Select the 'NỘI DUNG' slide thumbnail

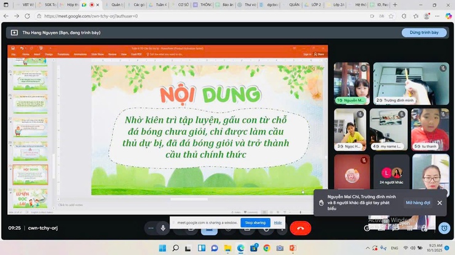(31, 173)
